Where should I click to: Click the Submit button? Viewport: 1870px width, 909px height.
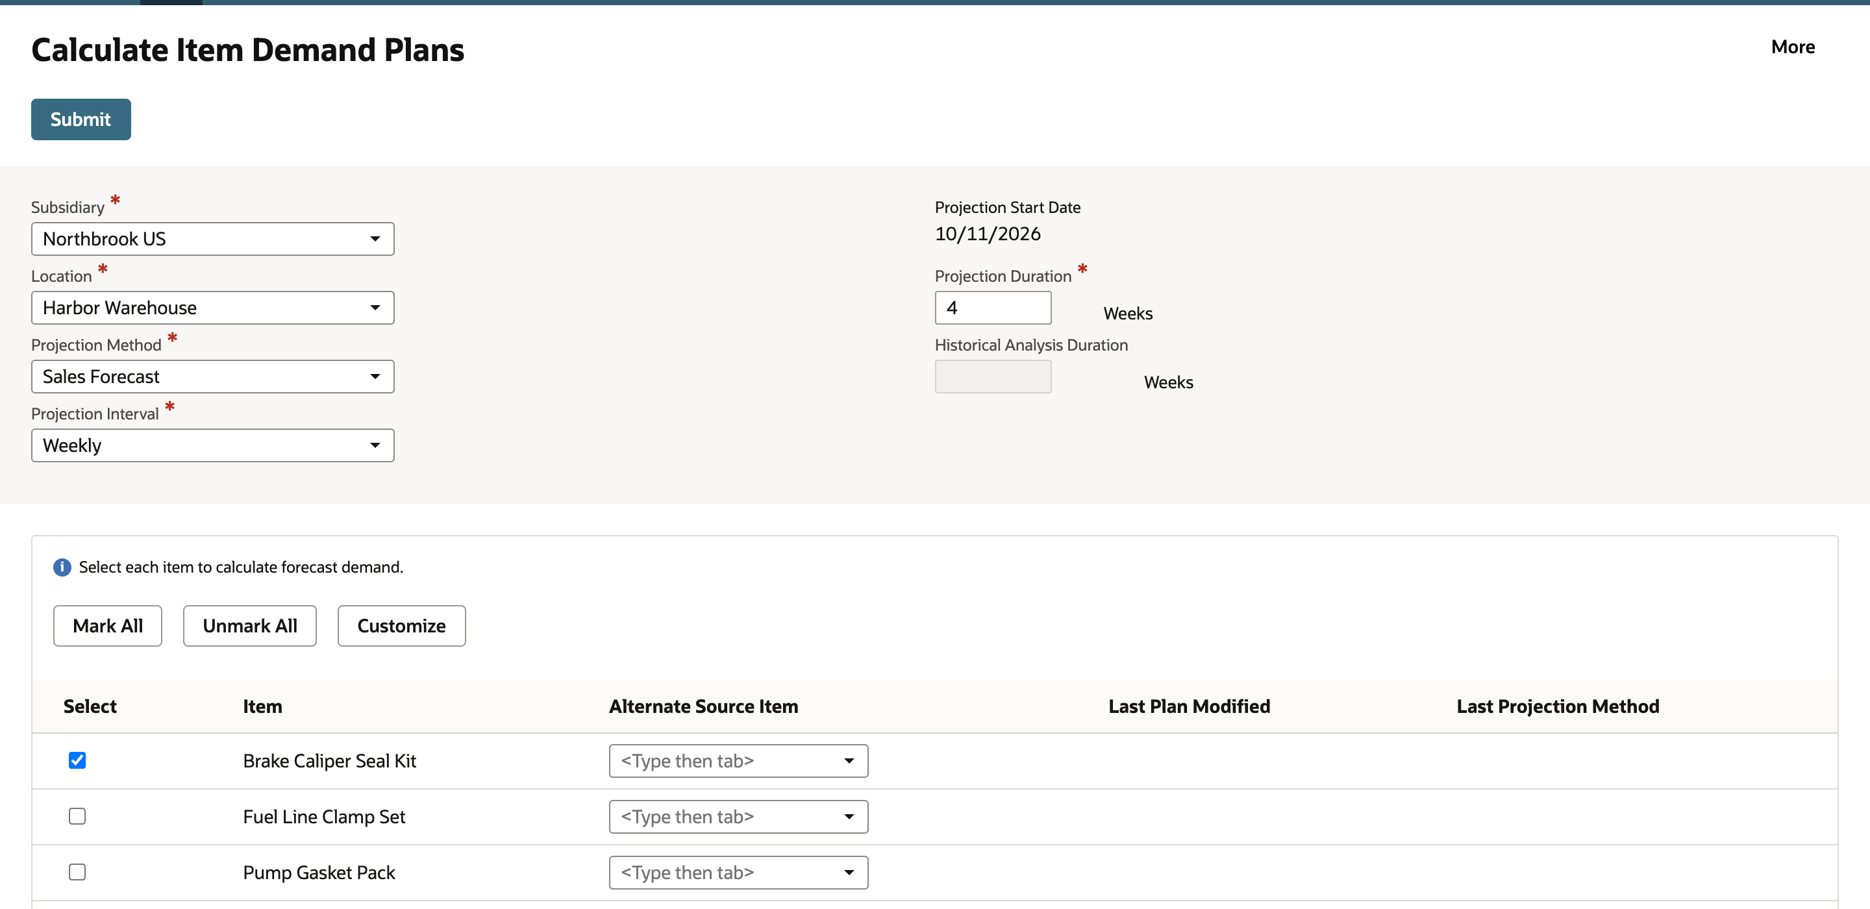tap(81, 119)
